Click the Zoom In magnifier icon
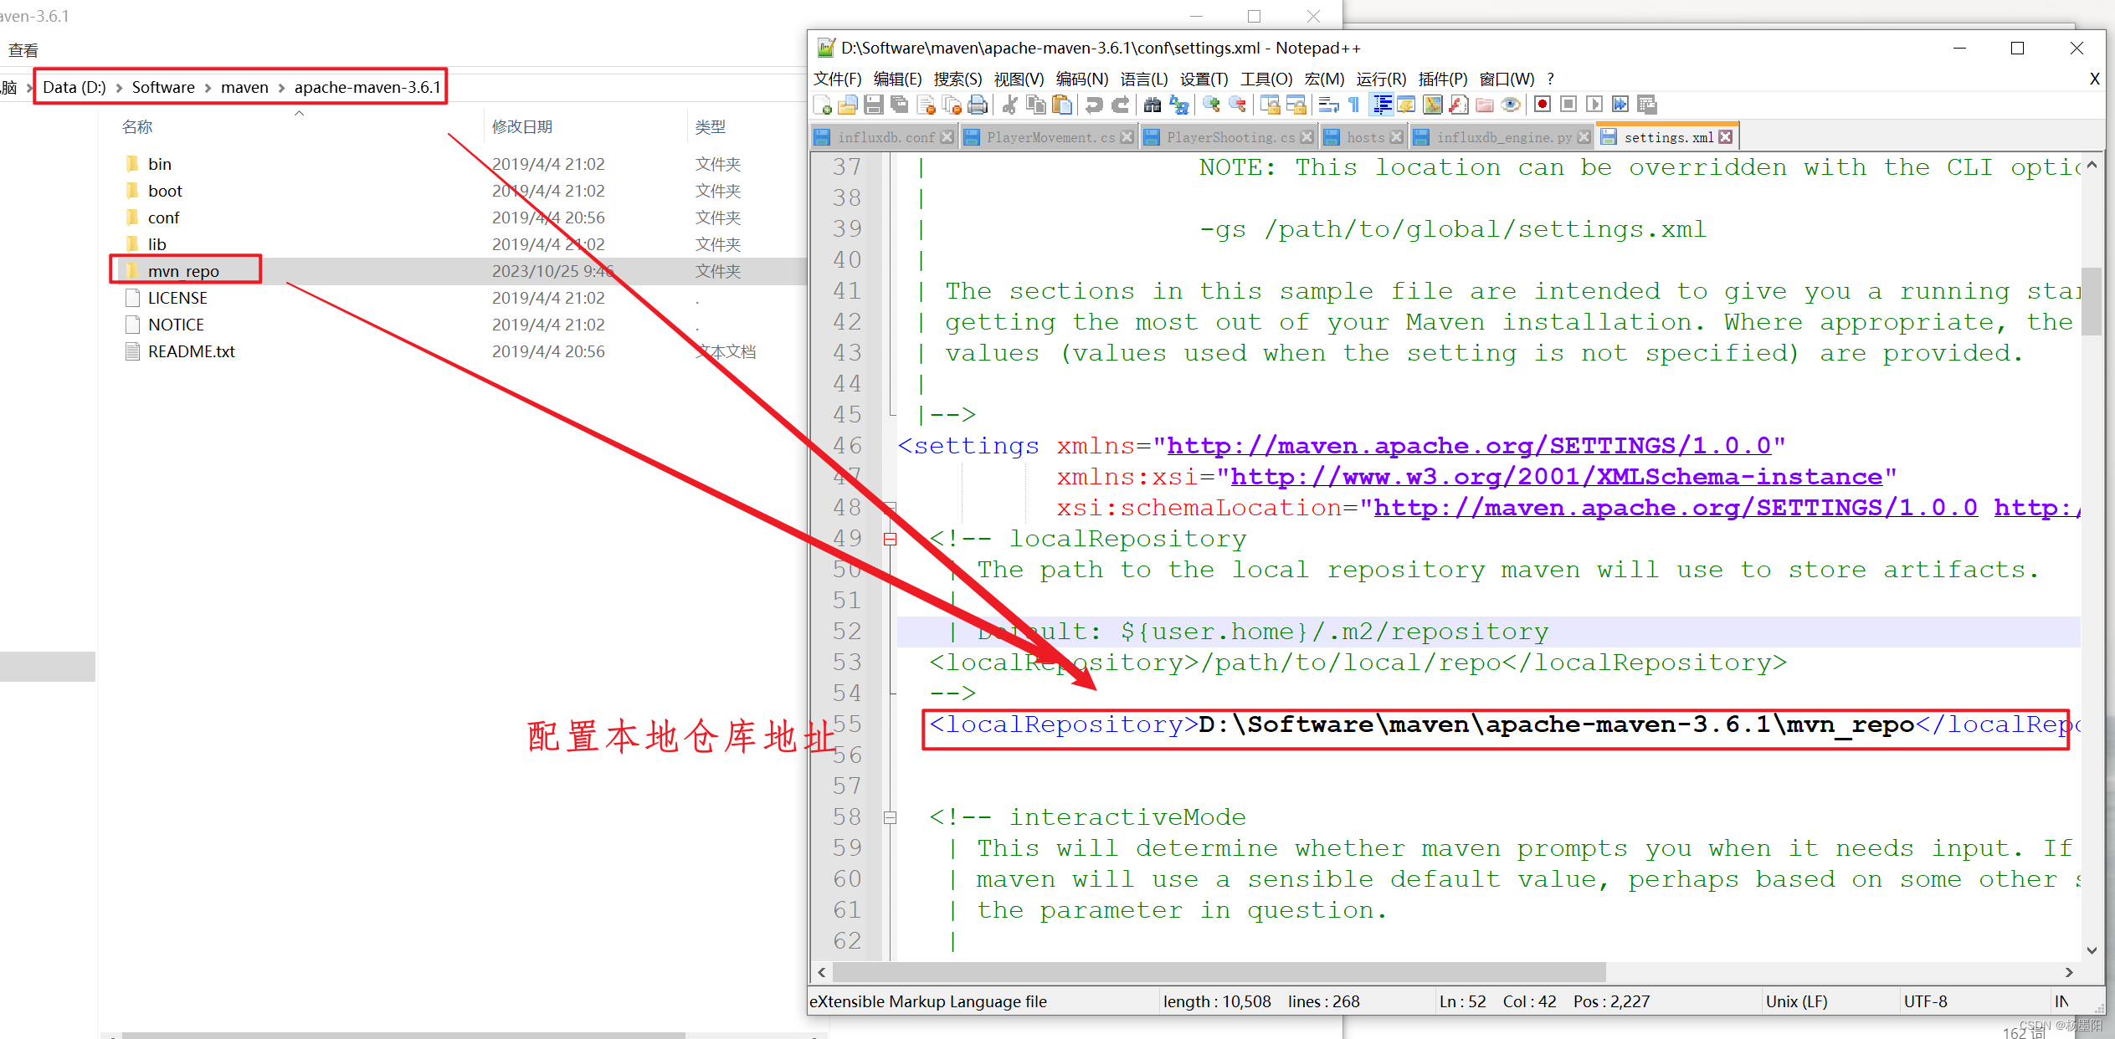Viewport: 2115px width, 1039px height. click(1211, 105)
